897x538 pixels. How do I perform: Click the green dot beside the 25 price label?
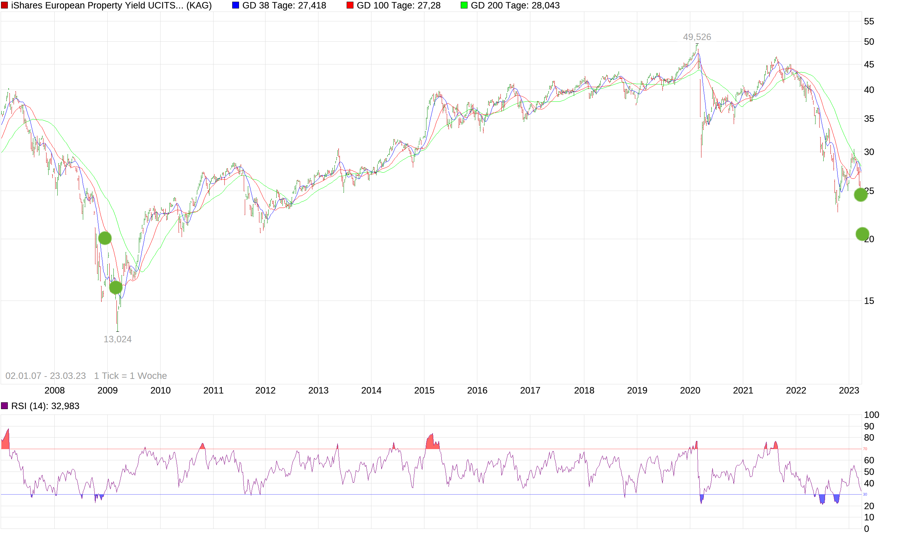tap(860, 195)
